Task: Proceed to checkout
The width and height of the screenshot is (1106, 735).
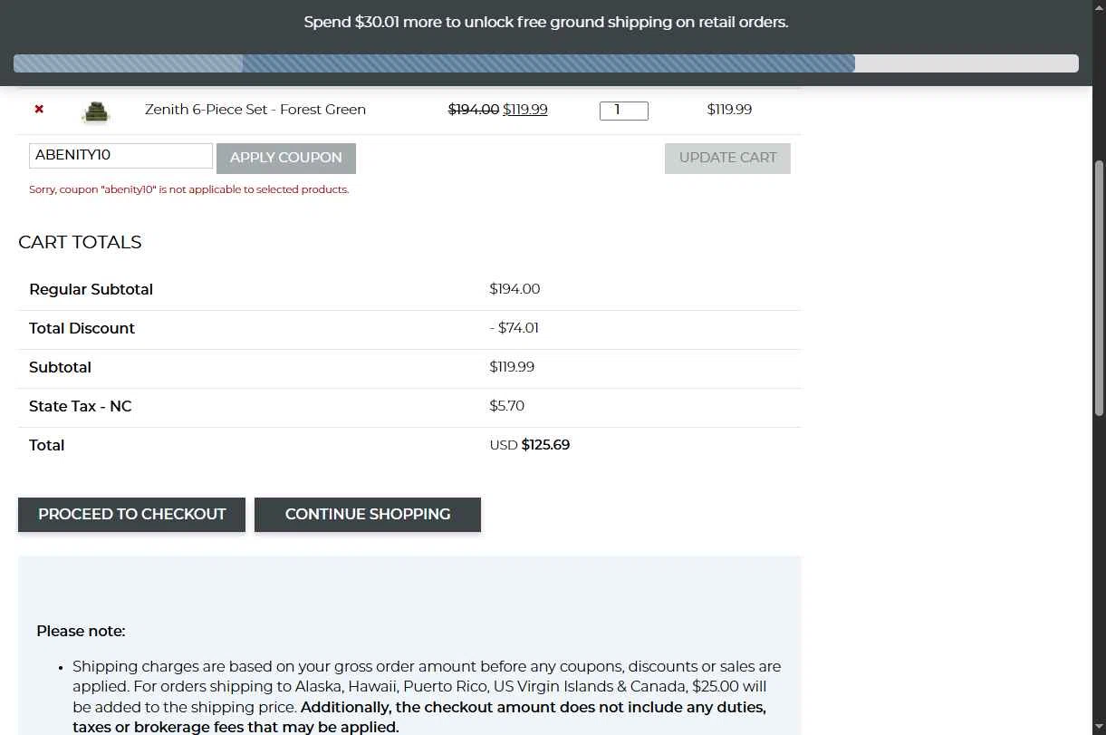Action: (x=131, y=514)
